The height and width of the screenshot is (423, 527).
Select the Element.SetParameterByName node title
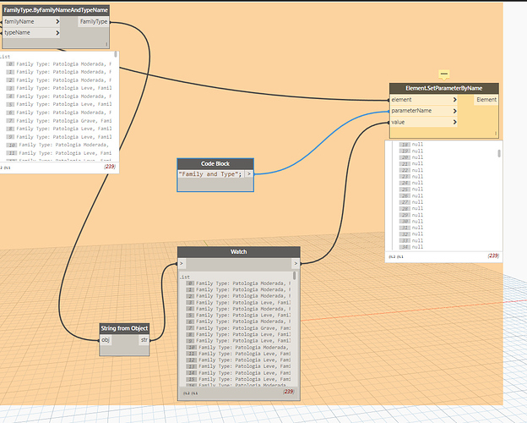[x=443, y=88]
